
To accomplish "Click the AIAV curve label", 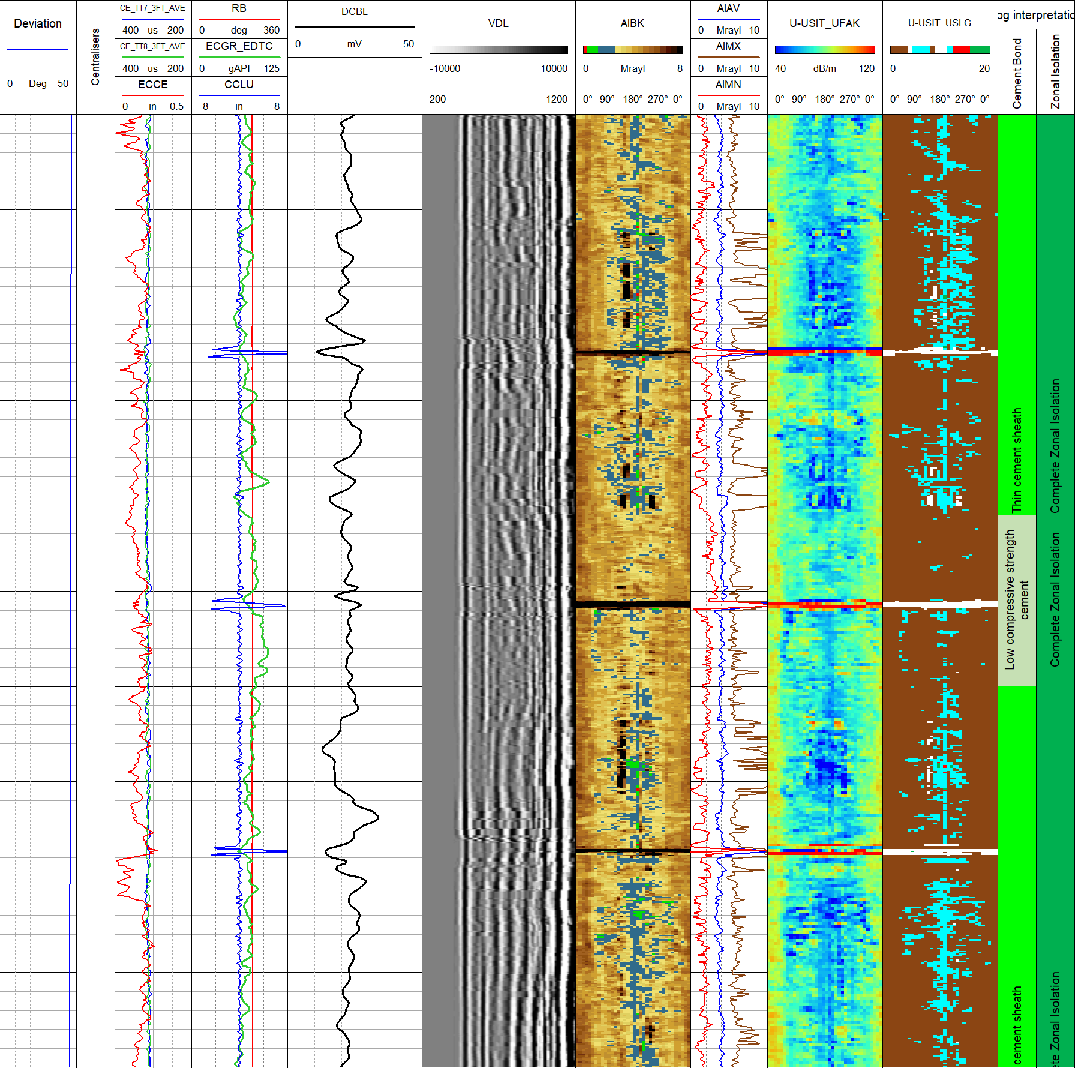I will [x=728, y=8].
